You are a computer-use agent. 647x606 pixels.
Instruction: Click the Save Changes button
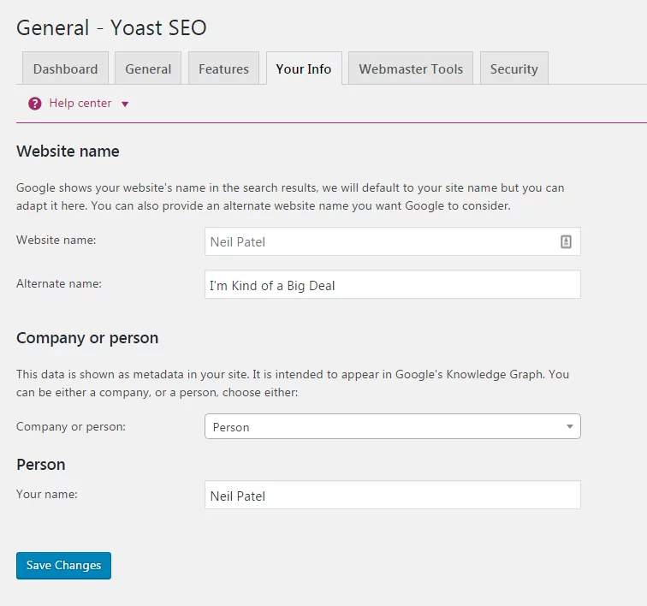(63, 566)
